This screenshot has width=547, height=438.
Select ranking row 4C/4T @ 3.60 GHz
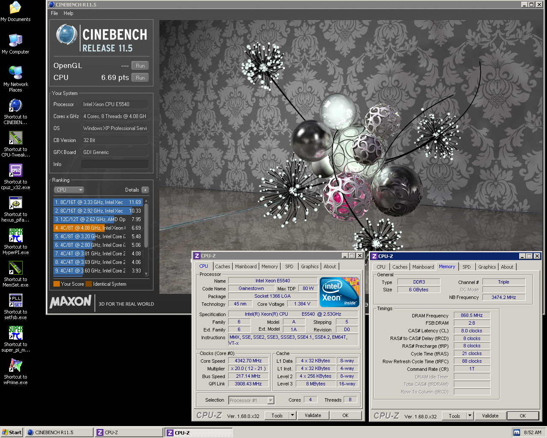(98, 271)
